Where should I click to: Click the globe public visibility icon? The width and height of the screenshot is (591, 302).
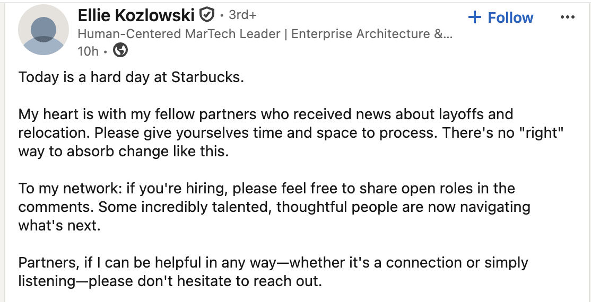point(121,51)
